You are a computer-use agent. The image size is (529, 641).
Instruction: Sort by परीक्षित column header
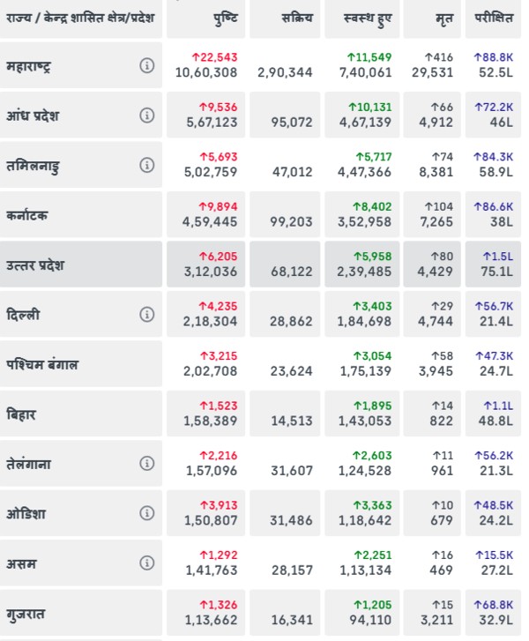tap(495, 17)
